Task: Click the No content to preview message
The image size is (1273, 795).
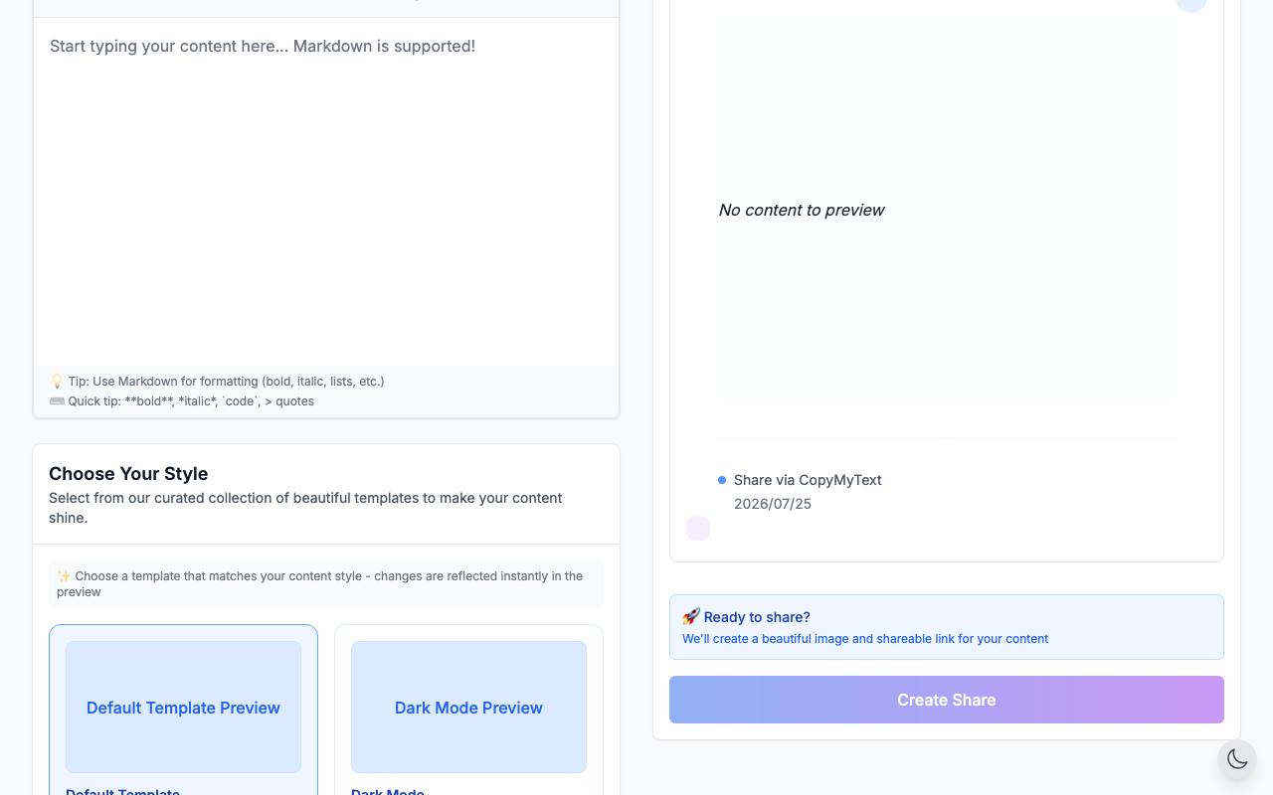Action: click(x=802, y=210)
